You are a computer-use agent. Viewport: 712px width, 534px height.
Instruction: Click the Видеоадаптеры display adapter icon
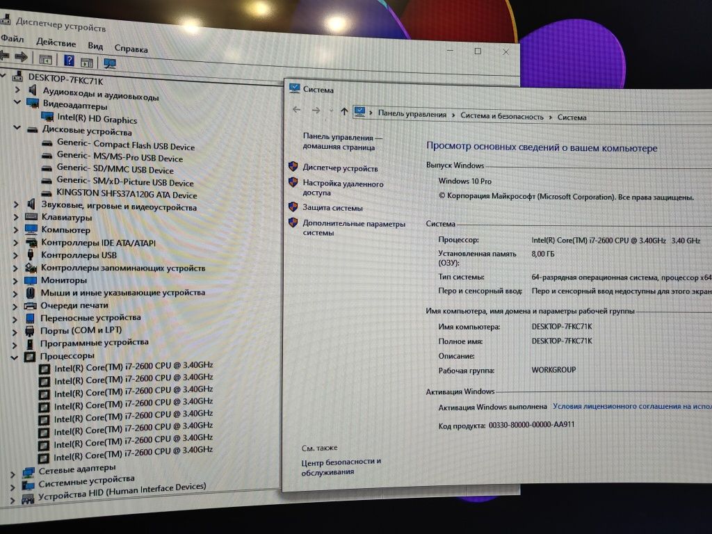click(33, 104)
